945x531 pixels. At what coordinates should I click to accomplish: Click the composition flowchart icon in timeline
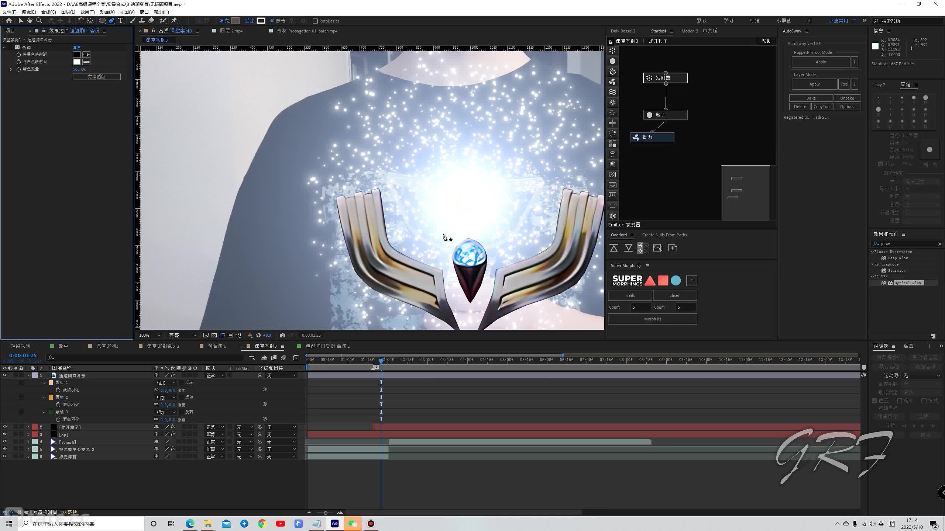tap(252, 358)
